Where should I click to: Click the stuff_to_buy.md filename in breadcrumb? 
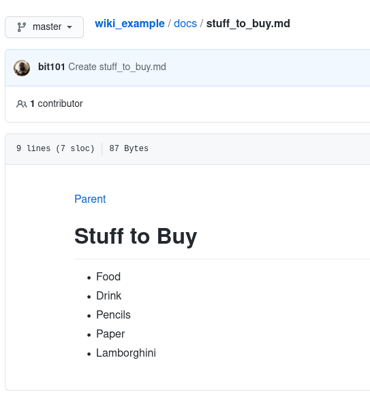[248, 24]
